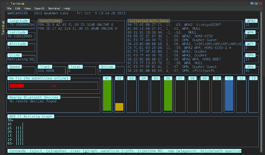This screenshot has width=265, height=155.
Task: Click the Speed label
Action: pyautogui.click(x=14, y=67)
